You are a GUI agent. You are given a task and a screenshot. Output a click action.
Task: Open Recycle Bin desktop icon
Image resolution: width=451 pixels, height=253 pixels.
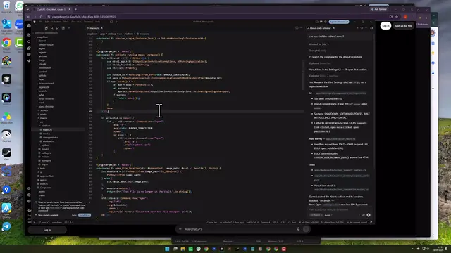click(x=6, y=6)
